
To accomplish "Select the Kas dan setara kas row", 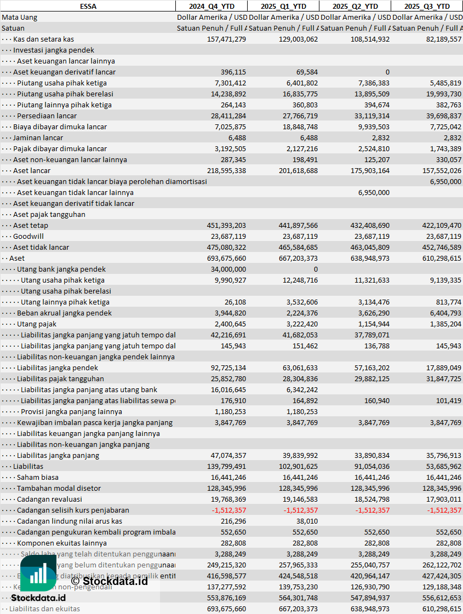I will click(43, 39).
